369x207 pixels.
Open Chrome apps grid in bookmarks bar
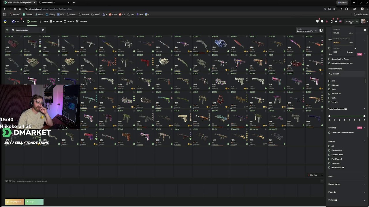click(x=4, y=14)
